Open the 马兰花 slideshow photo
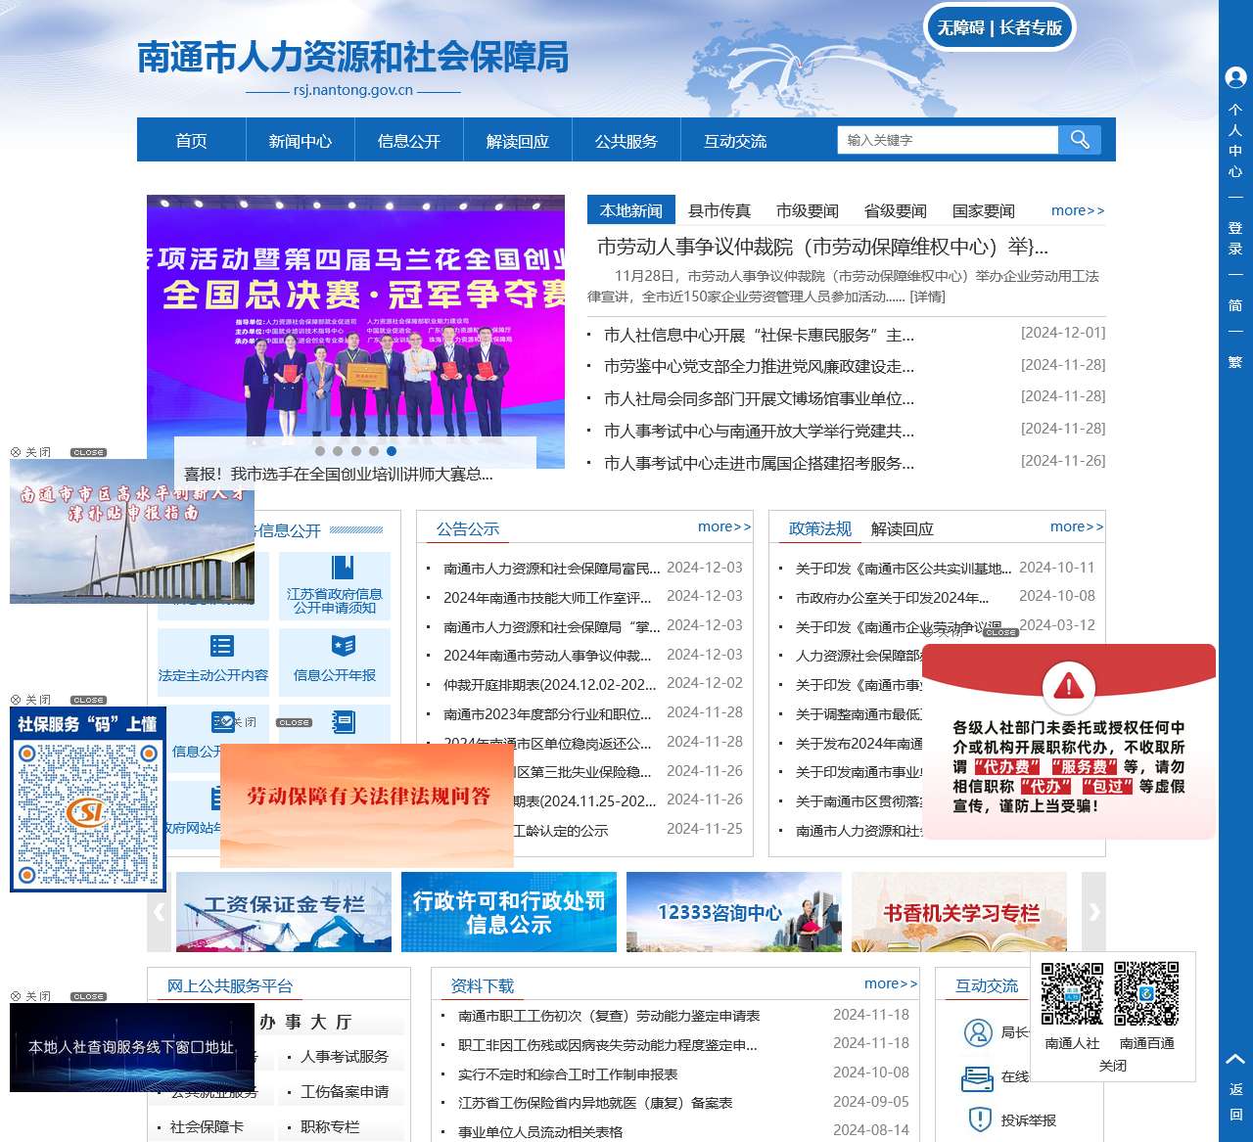 click(x=355, y=316)
